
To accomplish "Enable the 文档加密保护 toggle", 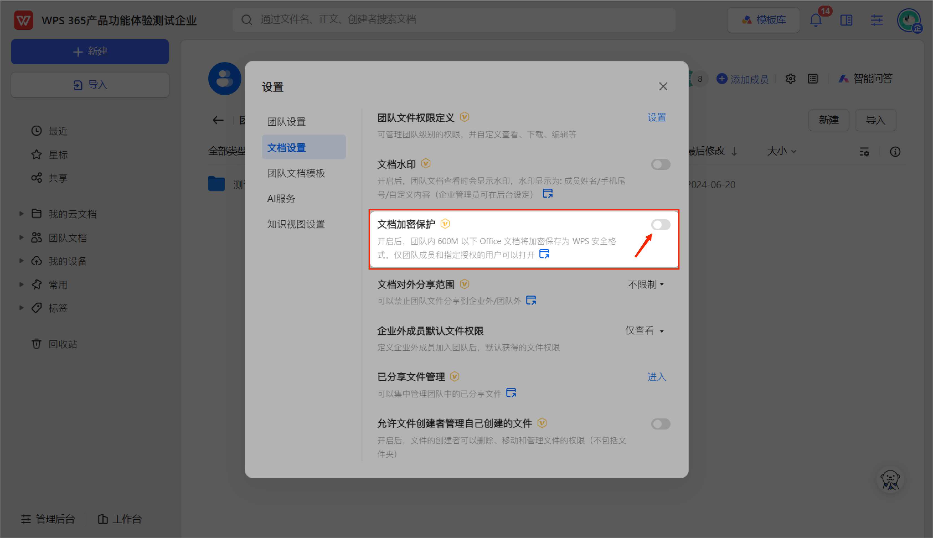I will point(660,225).
